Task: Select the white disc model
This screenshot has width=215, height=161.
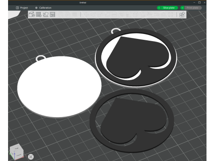Action: (59, 87)
